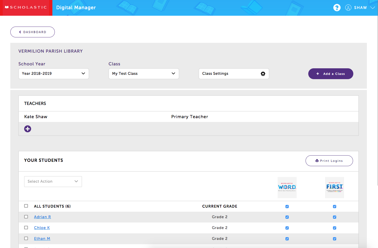The width and height of the screenshot is (378, 248).
Task: Open the Select Action dropdown
Action: click(53, 182)
